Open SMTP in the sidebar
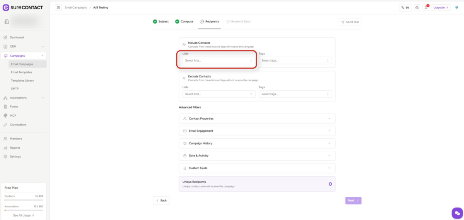This screenshot has height=220, width=464. [15, 89]
